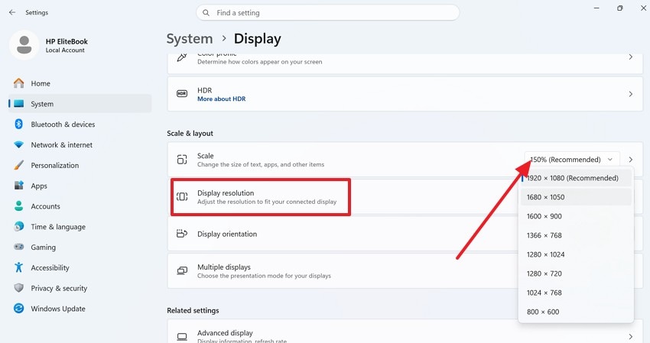Open the Display orientation row
650x343 pixels.
[x=343, y=234]
